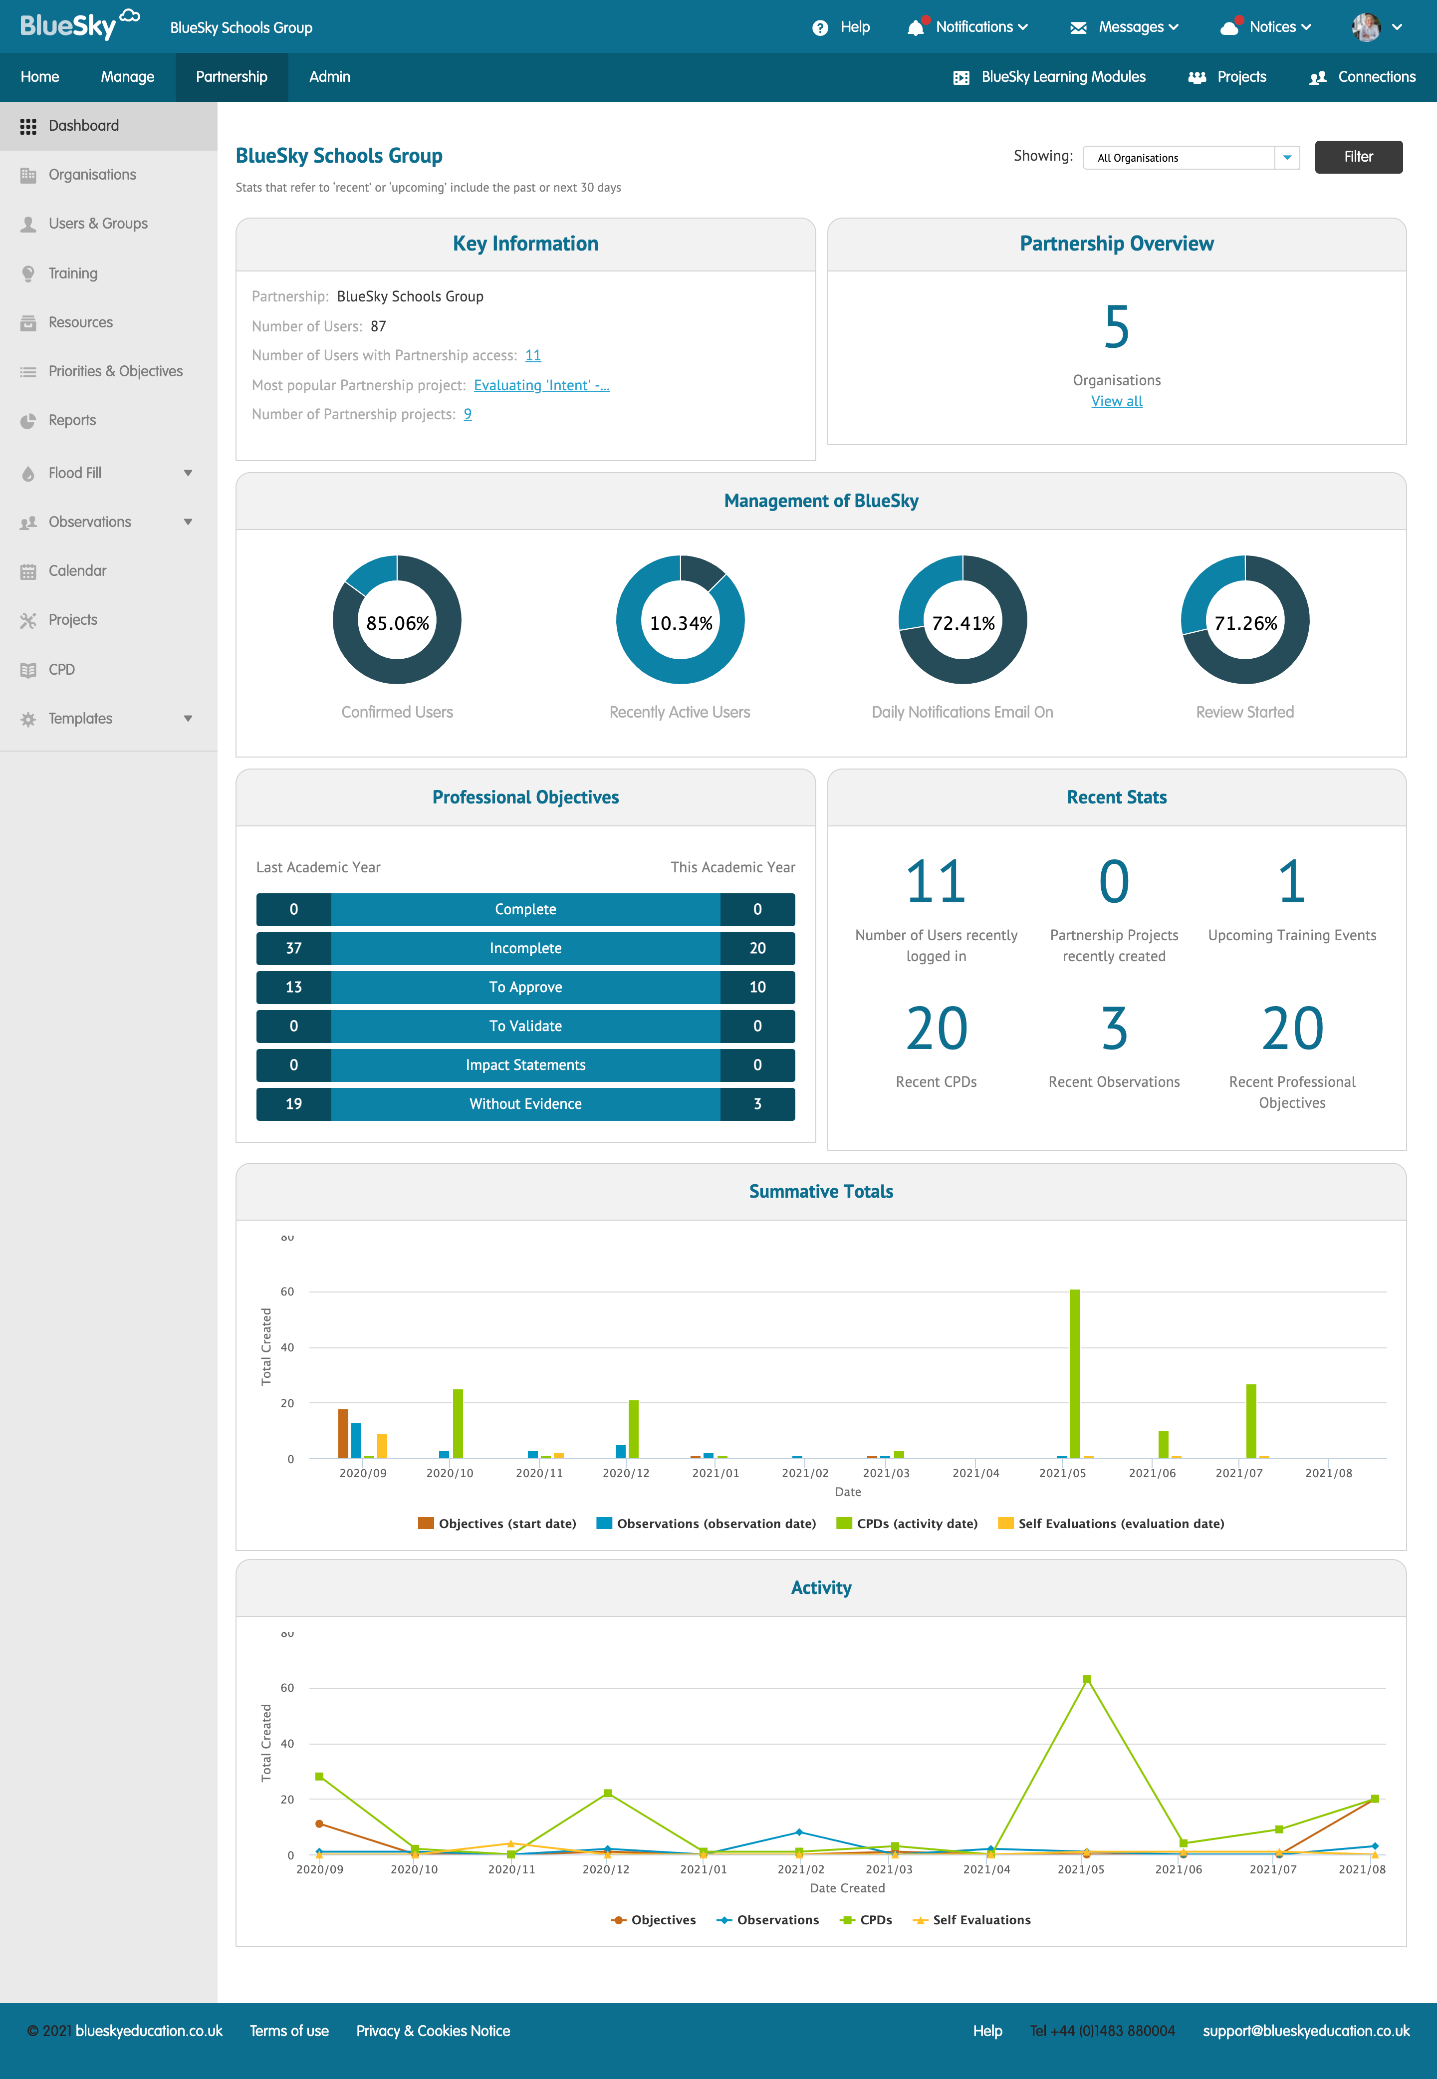
Task: Click the Notifications bell icon
Action: pos(917,27)
